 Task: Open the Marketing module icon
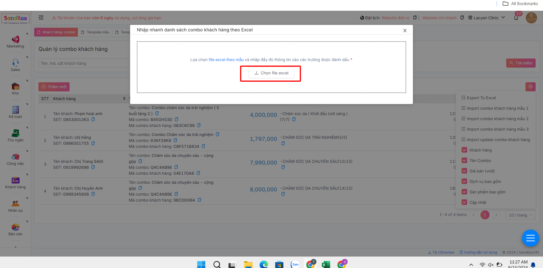[15, 40]
